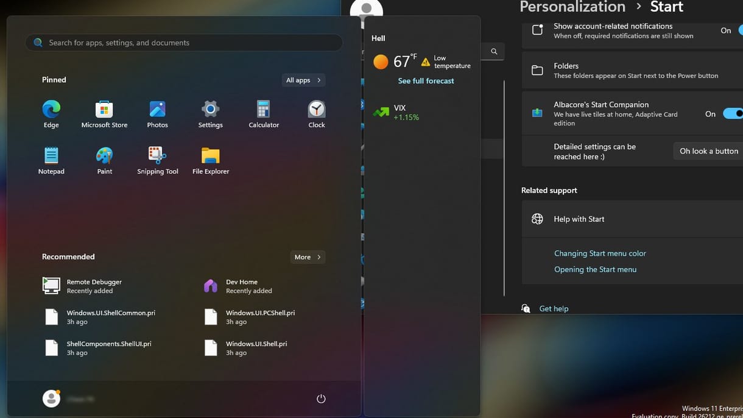Open File Explorer pinned app
Screen dimensions: 743x418
coord(211,161)
